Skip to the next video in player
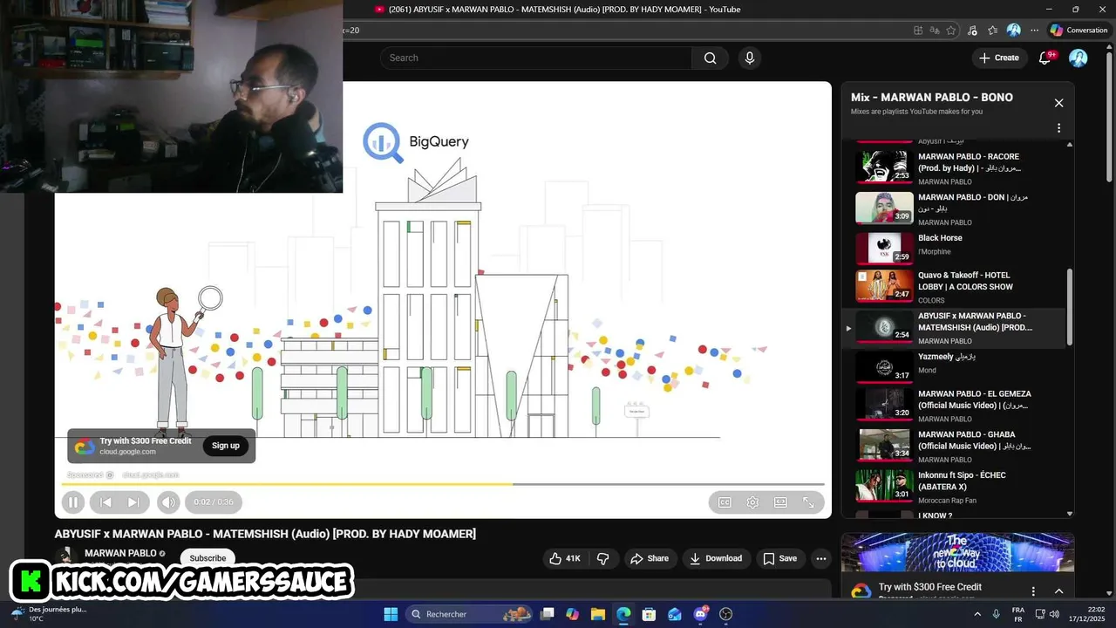The height and width of the screenshot is (628, 1116). 133,502
